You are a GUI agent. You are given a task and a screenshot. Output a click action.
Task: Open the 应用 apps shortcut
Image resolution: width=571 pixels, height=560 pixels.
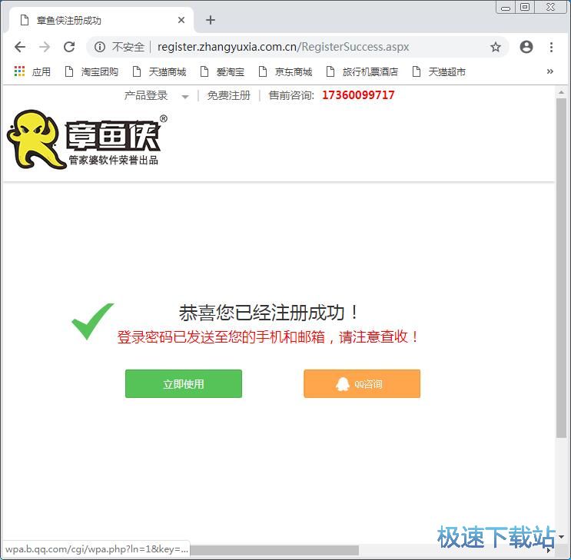click(32, 71)
